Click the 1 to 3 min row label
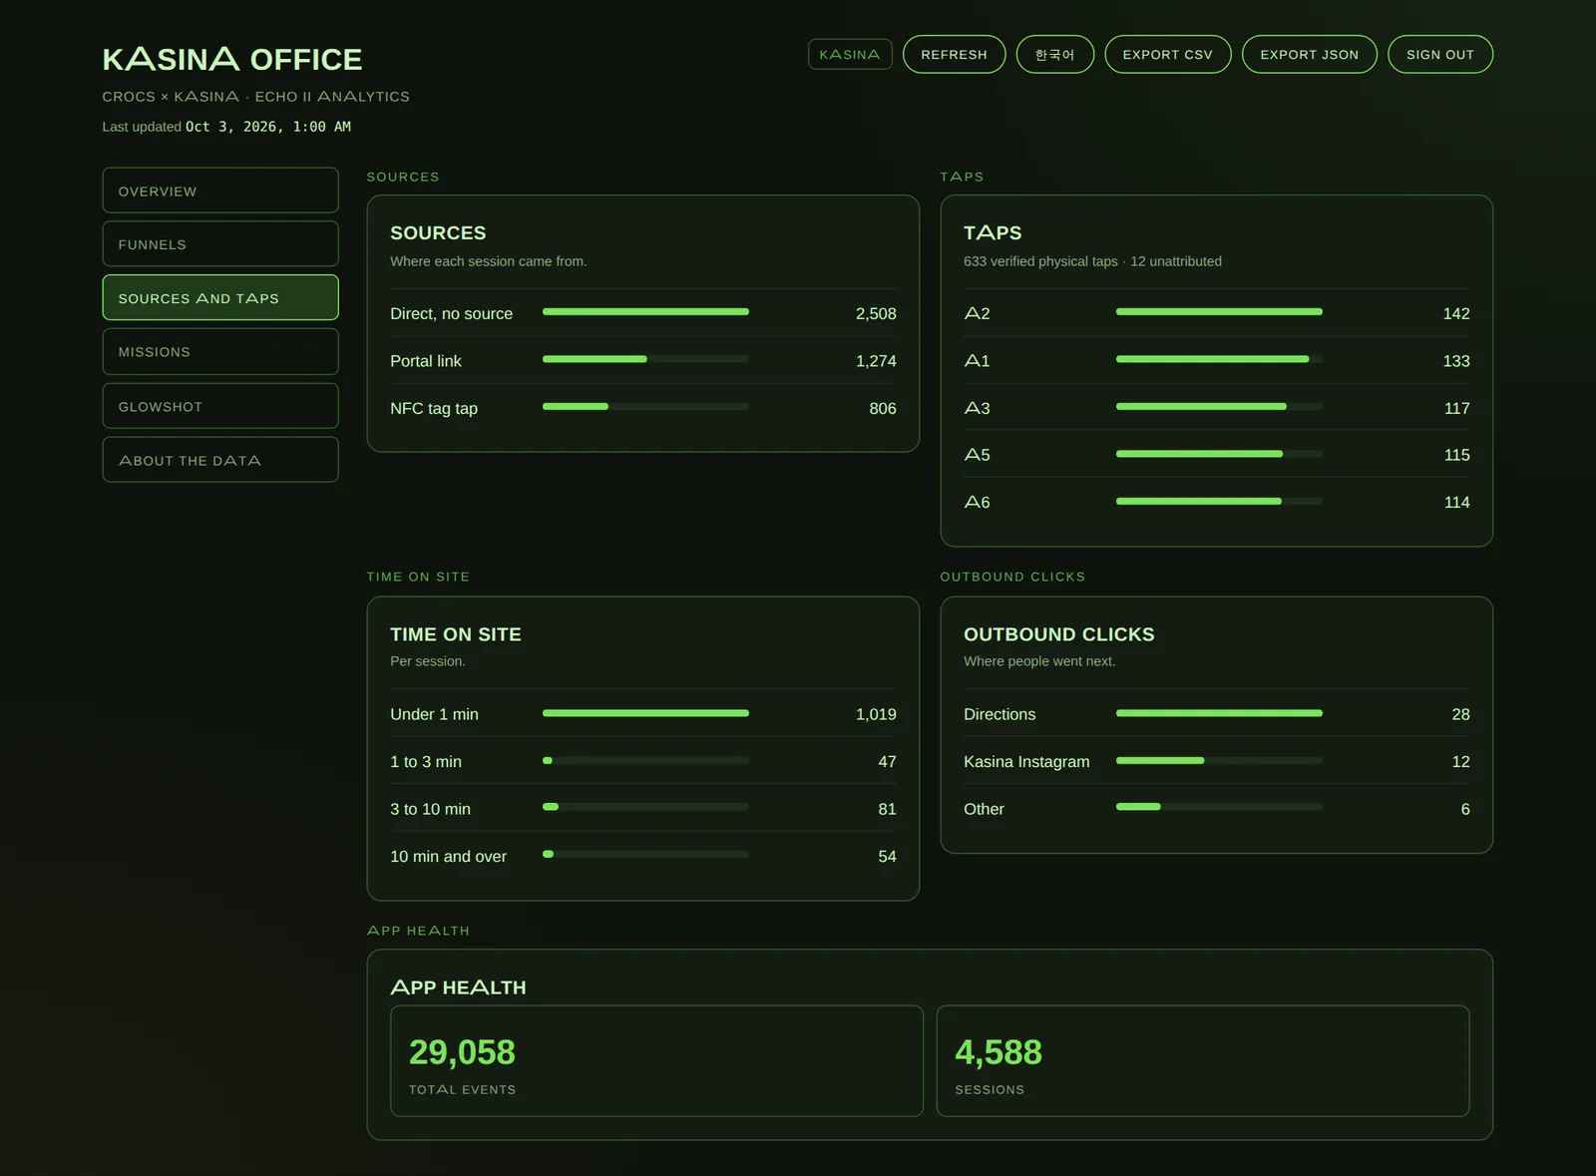The width and height of the screenshot is (1596, 1176). click(x=426, y=762)
